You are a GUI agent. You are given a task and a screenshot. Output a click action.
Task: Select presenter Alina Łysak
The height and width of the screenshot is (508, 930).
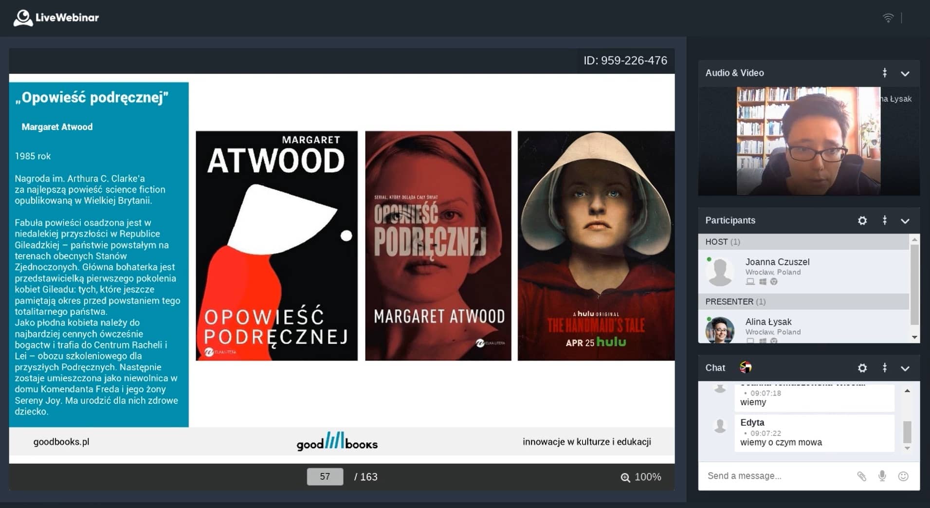tap(803, 327)
